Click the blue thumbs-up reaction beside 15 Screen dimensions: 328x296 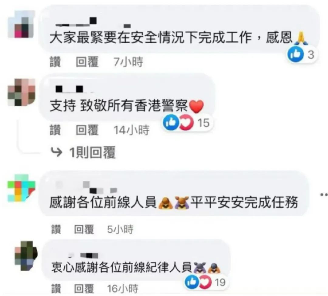click(171, 123)
